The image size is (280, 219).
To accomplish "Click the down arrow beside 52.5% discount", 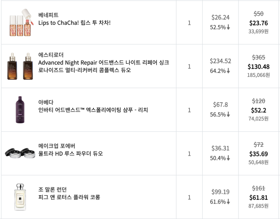I will coord(228,28).
